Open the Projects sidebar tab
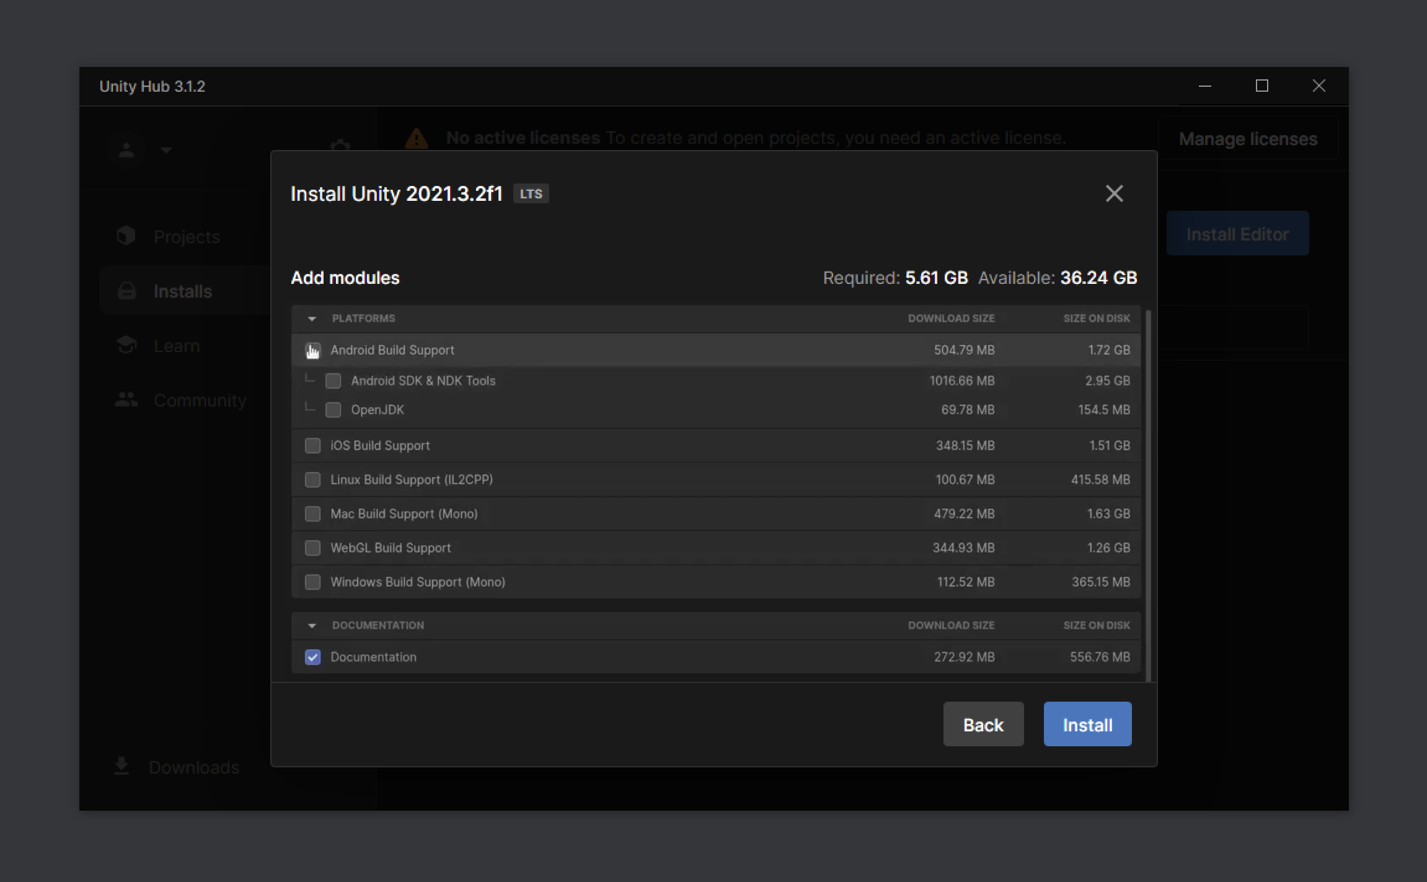 pos(186,236)
